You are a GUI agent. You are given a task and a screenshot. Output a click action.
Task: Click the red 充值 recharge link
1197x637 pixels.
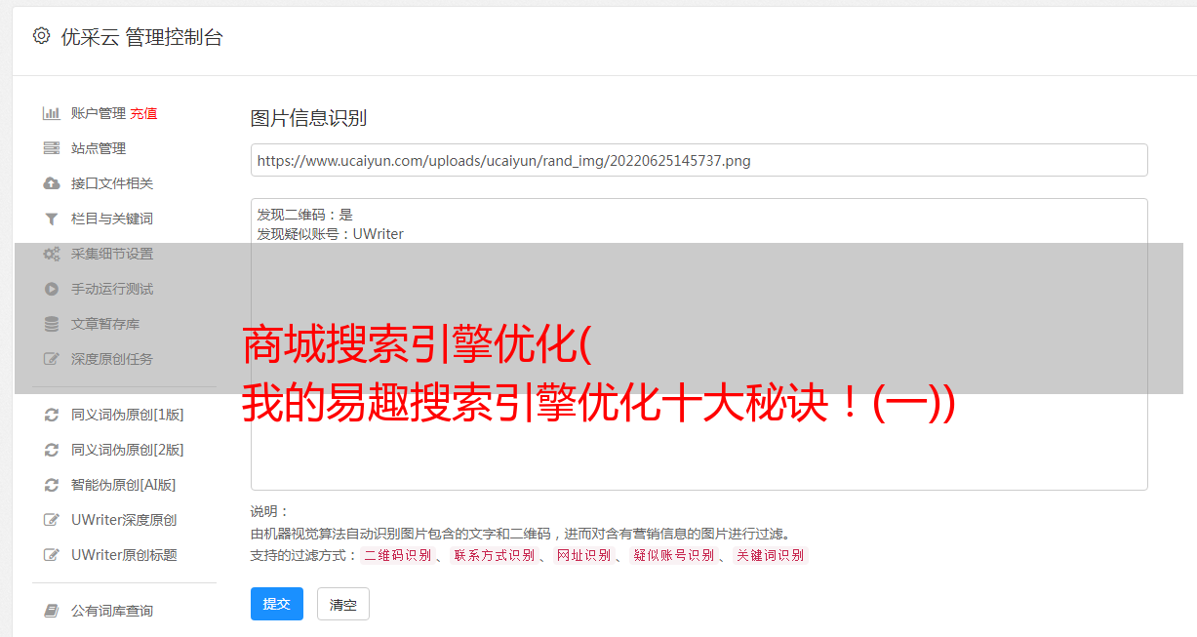(143, 113)
